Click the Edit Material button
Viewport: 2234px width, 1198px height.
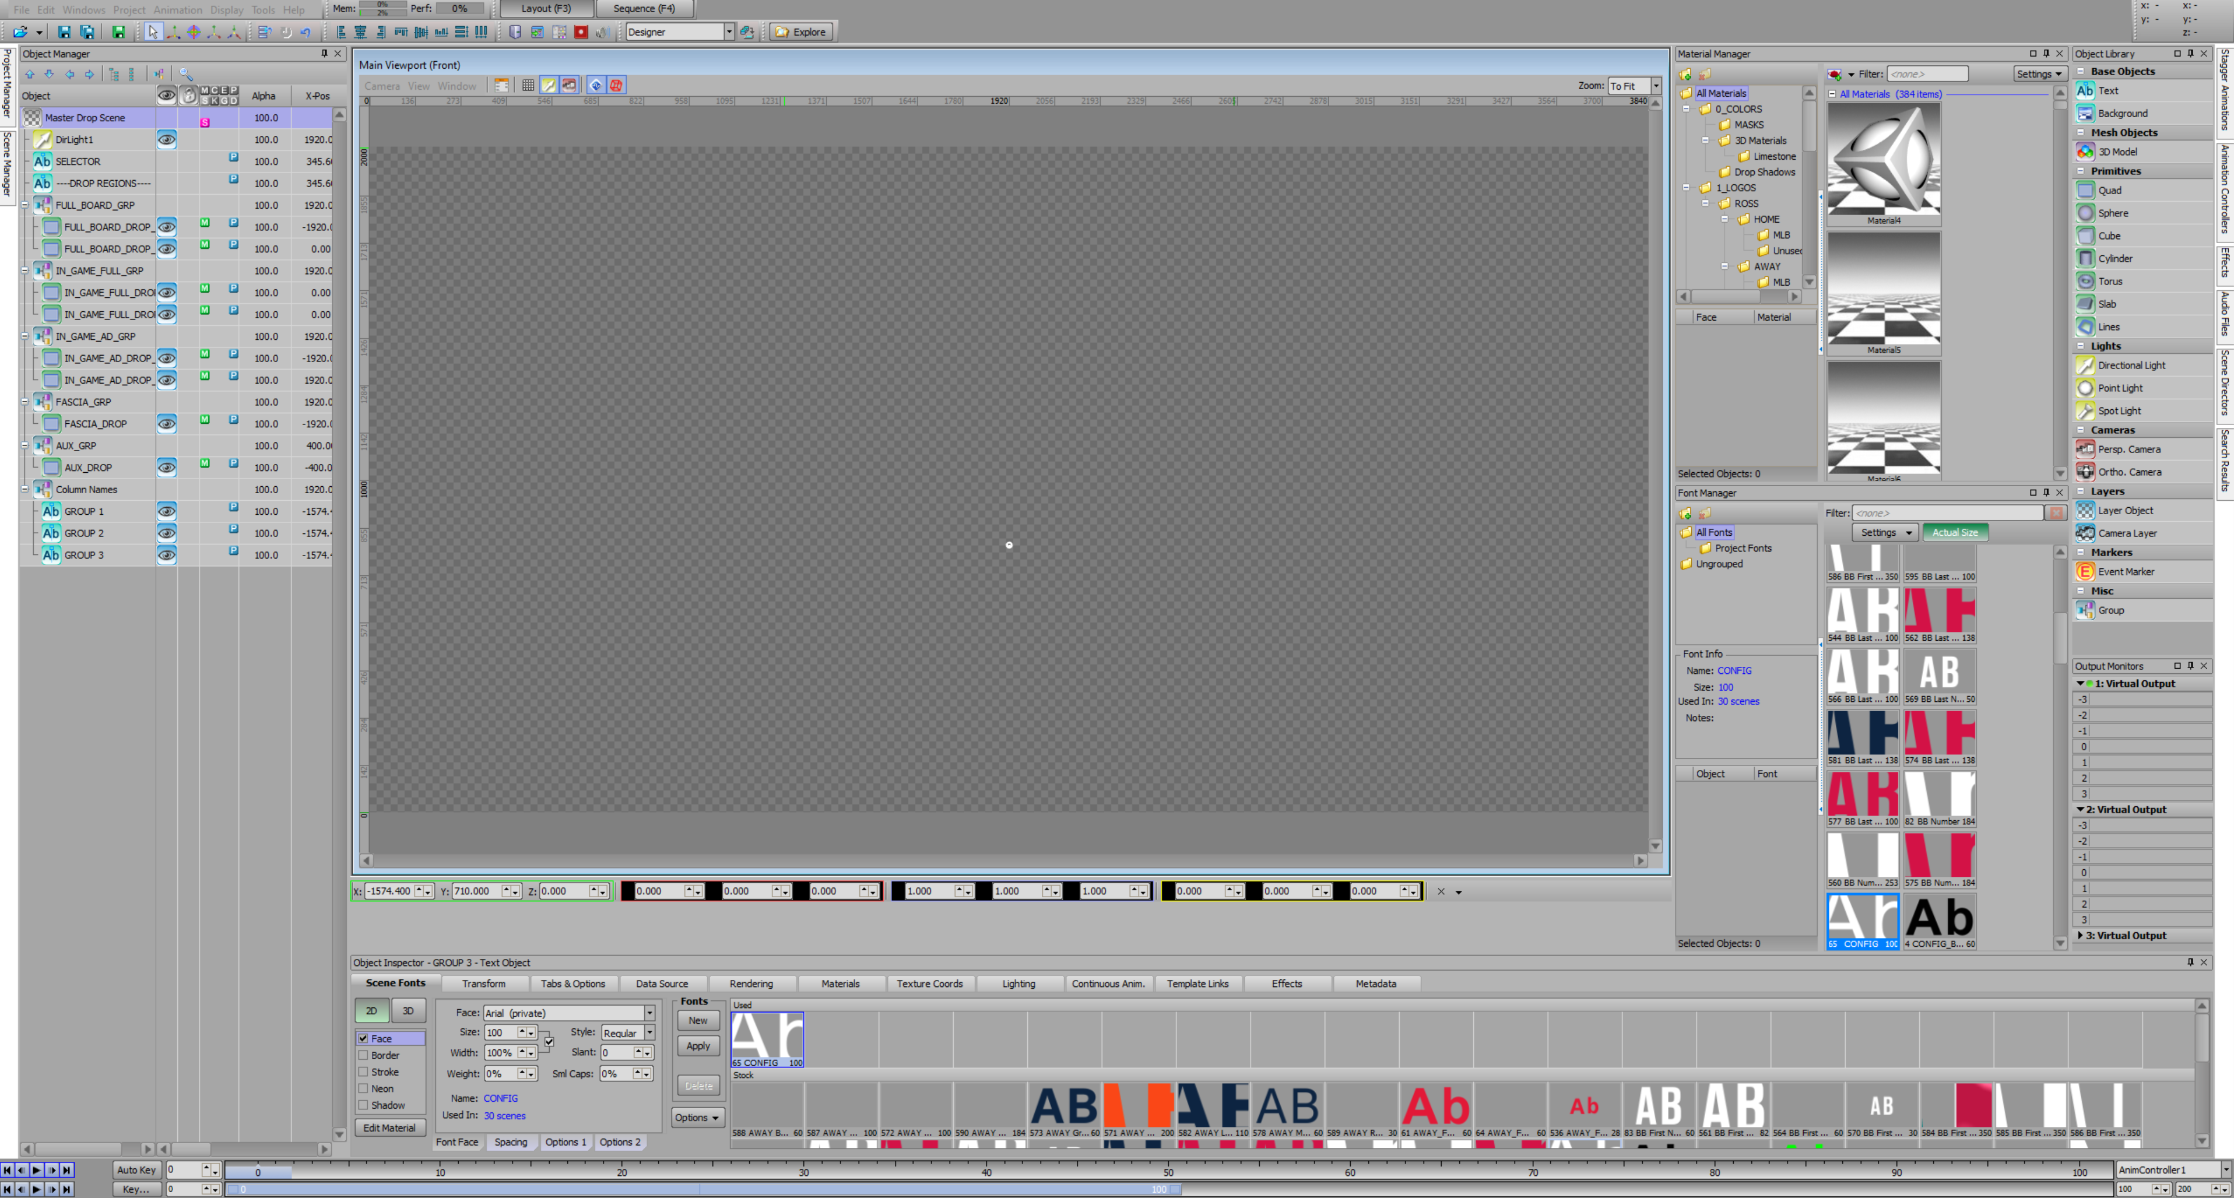[388, 1127]
